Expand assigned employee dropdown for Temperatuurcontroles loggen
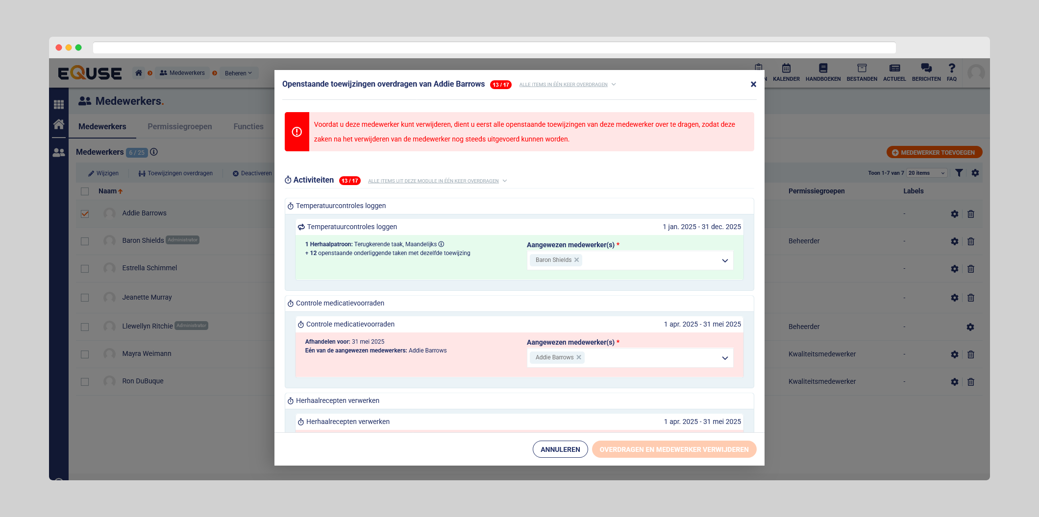This screenshot has width=1039, height=517. (x=724, y=260)
